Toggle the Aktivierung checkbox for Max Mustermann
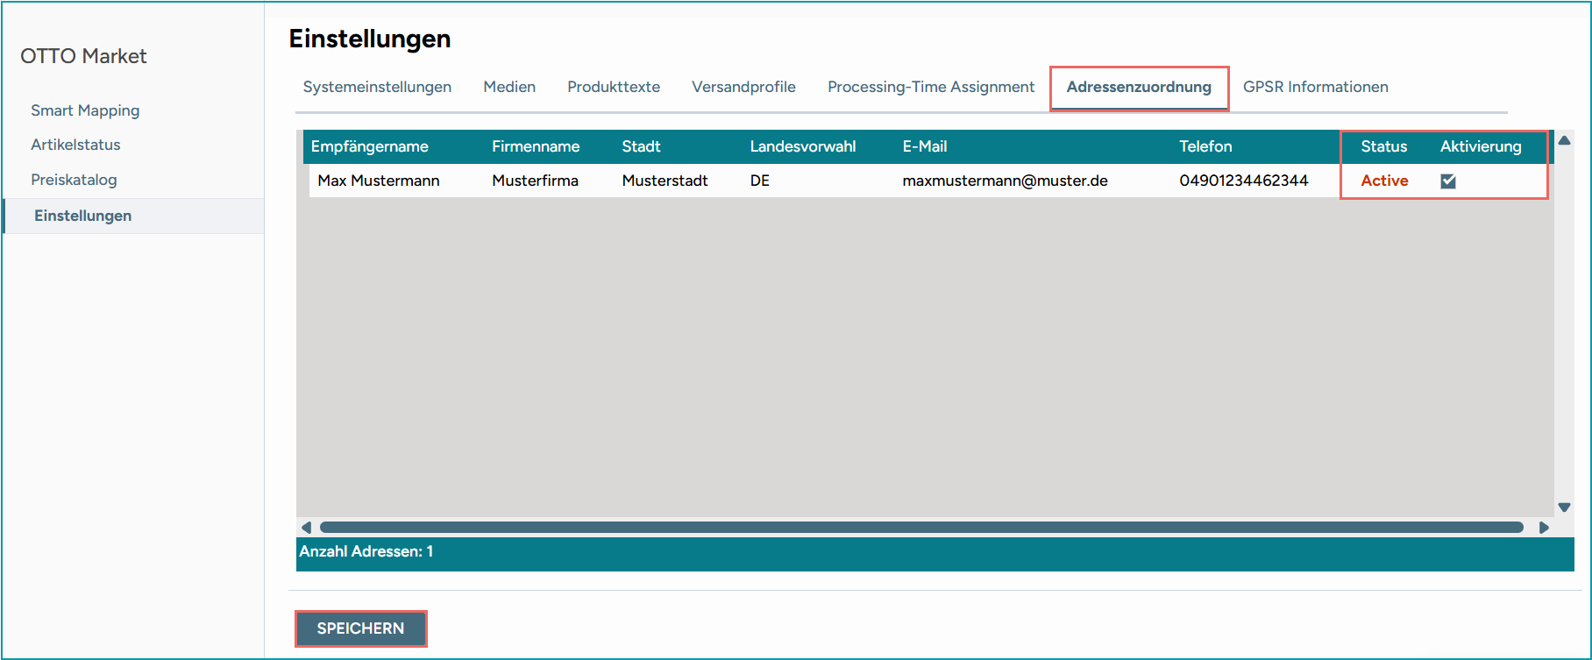 tap(1448, 181)
